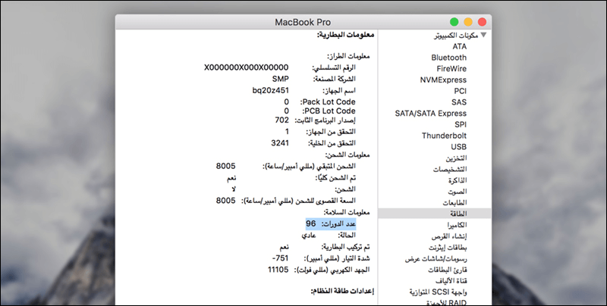Click amperage value -751
The image size is (607, 306).
pos(280,258)
